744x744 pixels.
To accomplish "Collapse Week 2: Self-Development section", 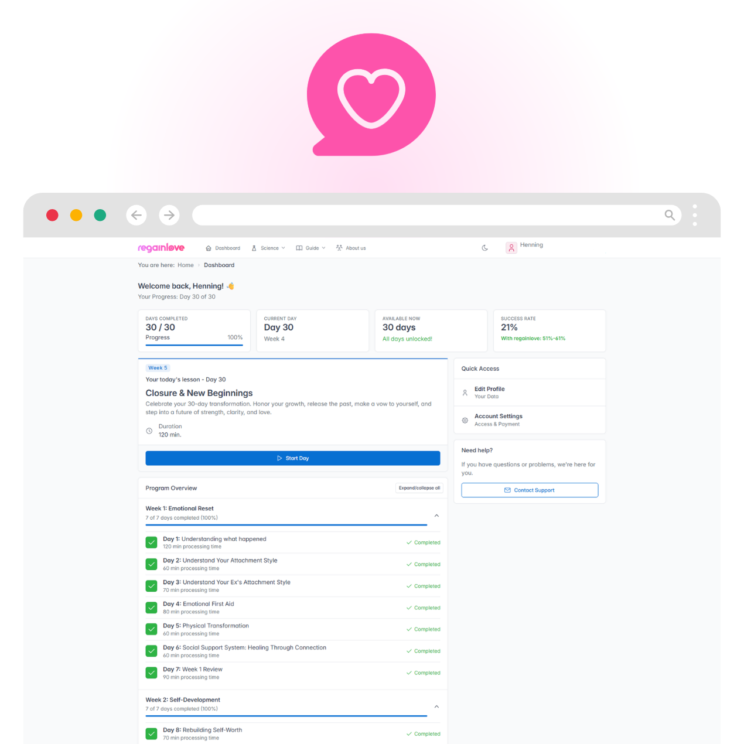I will coord(436,707).
